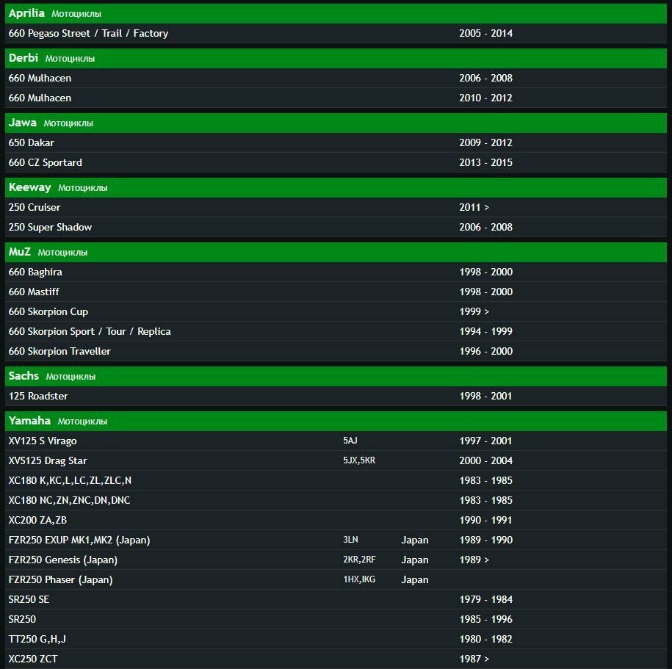Image resolution: width=672 pixels, height=669 pixels.
Task: Select the 650 Dakar model
Action: click(32, 142)
